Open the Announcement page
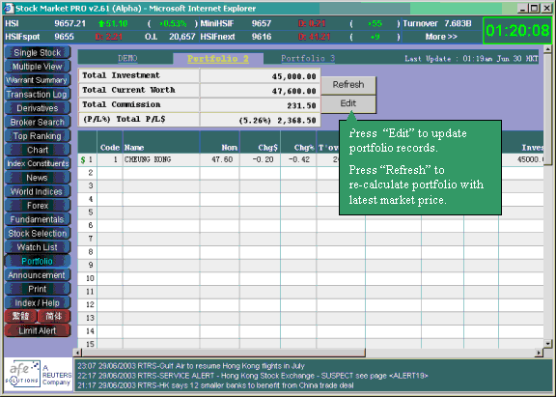The image size is (556, 397). (38, 275)
